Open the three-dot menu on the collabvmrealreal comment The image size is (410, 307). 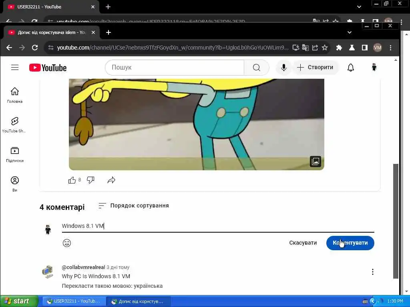coord(373,272)
